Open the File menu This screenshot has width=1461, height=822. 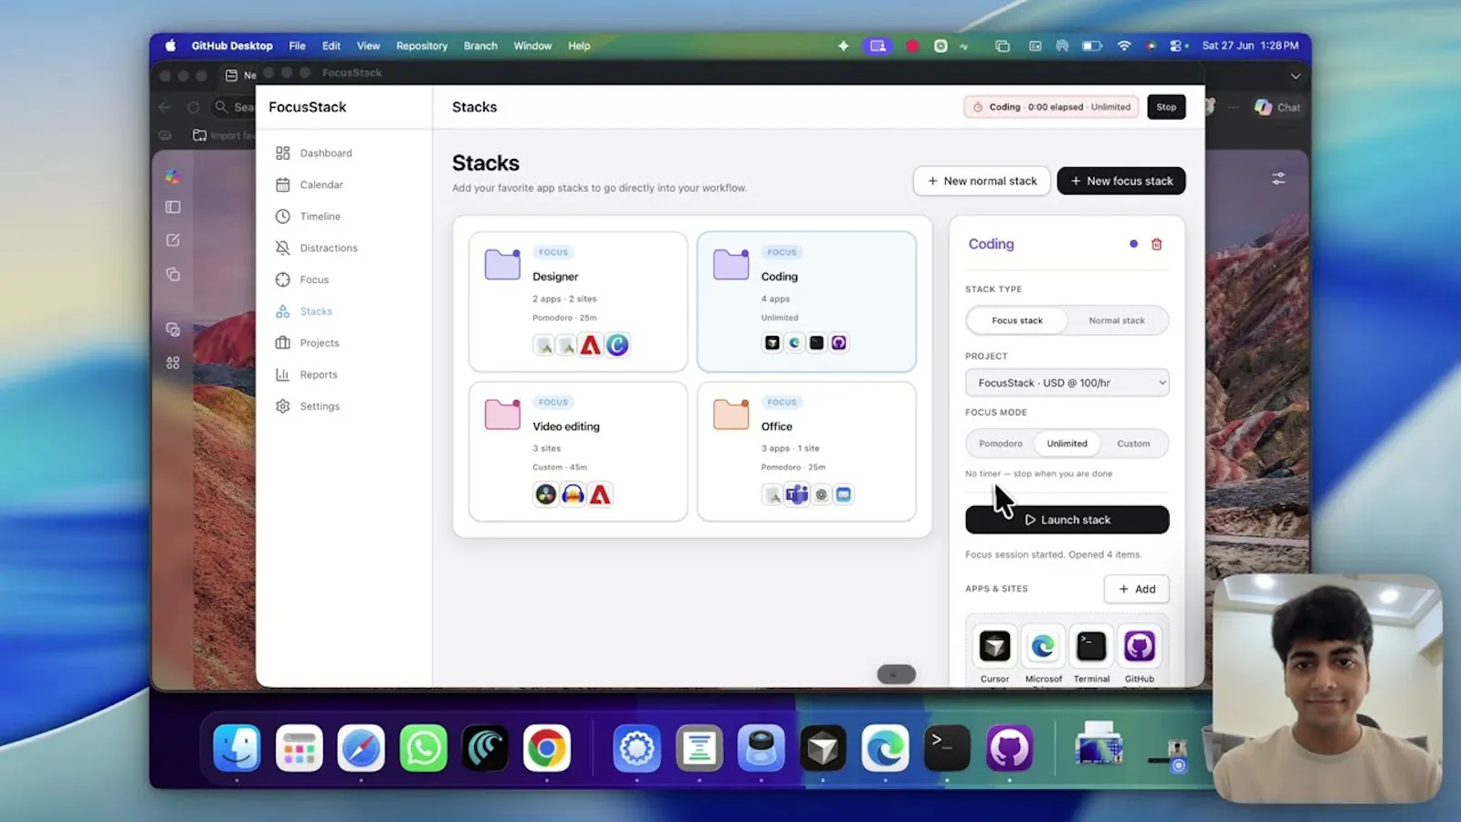point(298,46)
